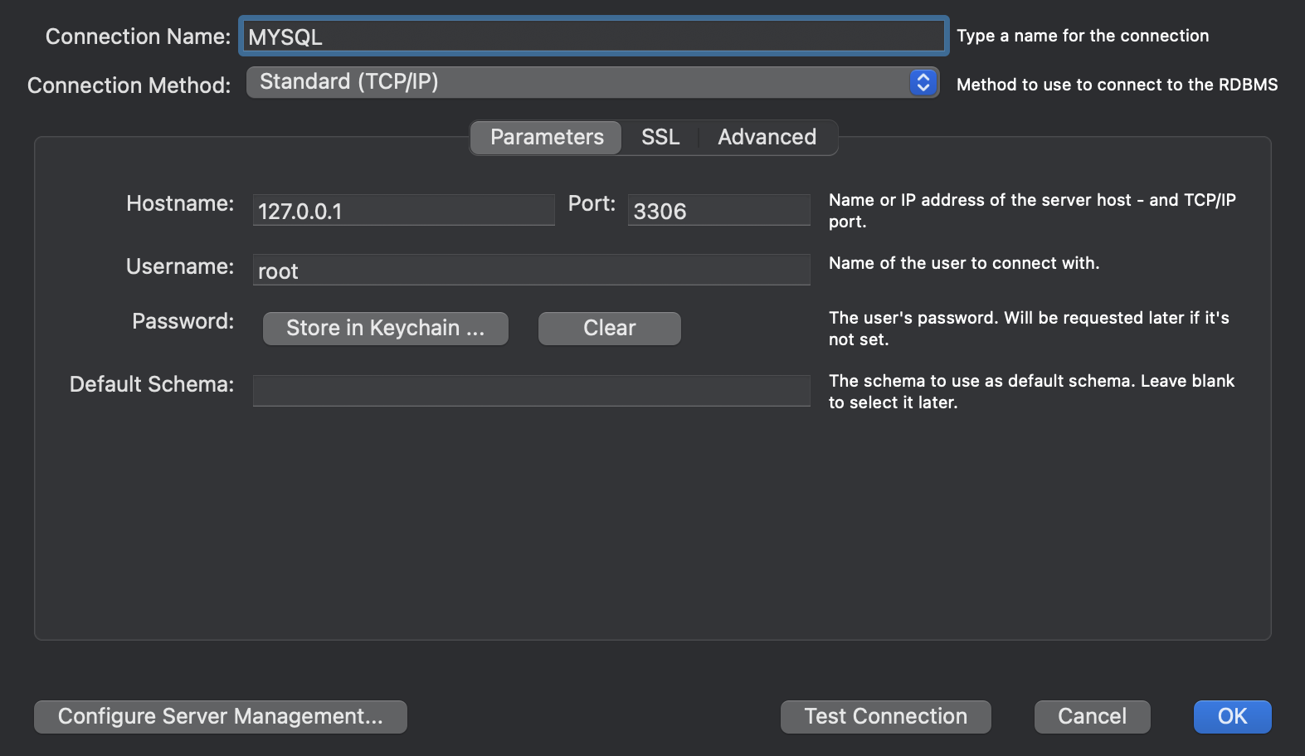Screen dimensions: 1305x756
Task: Click the 'Name of the user to connect with.' text
Action: (x=964, y=263)
